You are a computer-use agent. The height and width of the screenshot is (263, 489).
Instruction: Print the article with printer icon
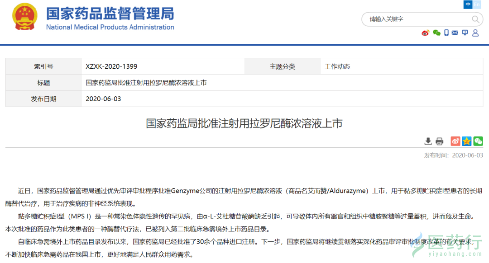click(x=439, y=141)
